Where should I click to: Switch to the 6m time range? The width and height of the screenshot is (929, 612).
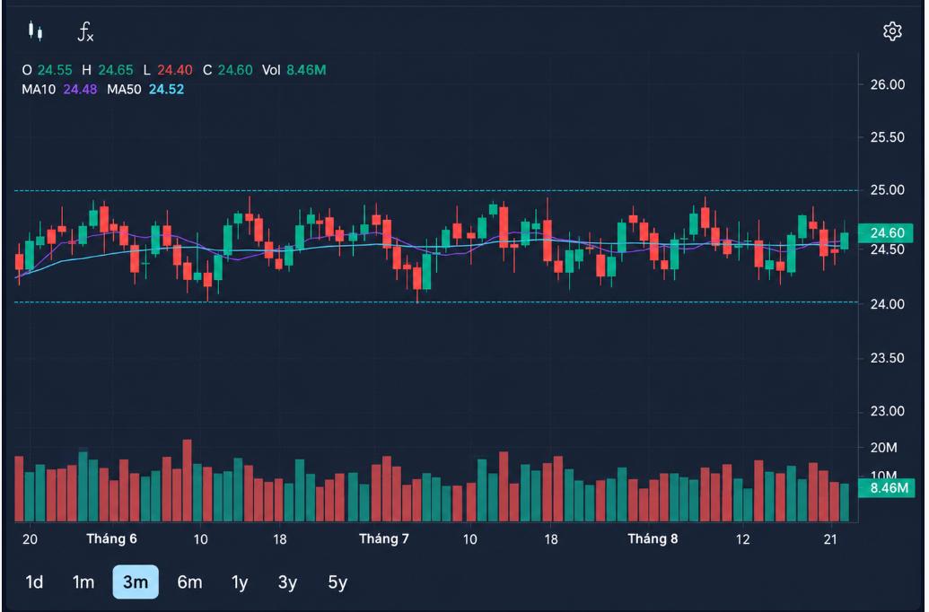pyautogui.click(x=189, y=581)
